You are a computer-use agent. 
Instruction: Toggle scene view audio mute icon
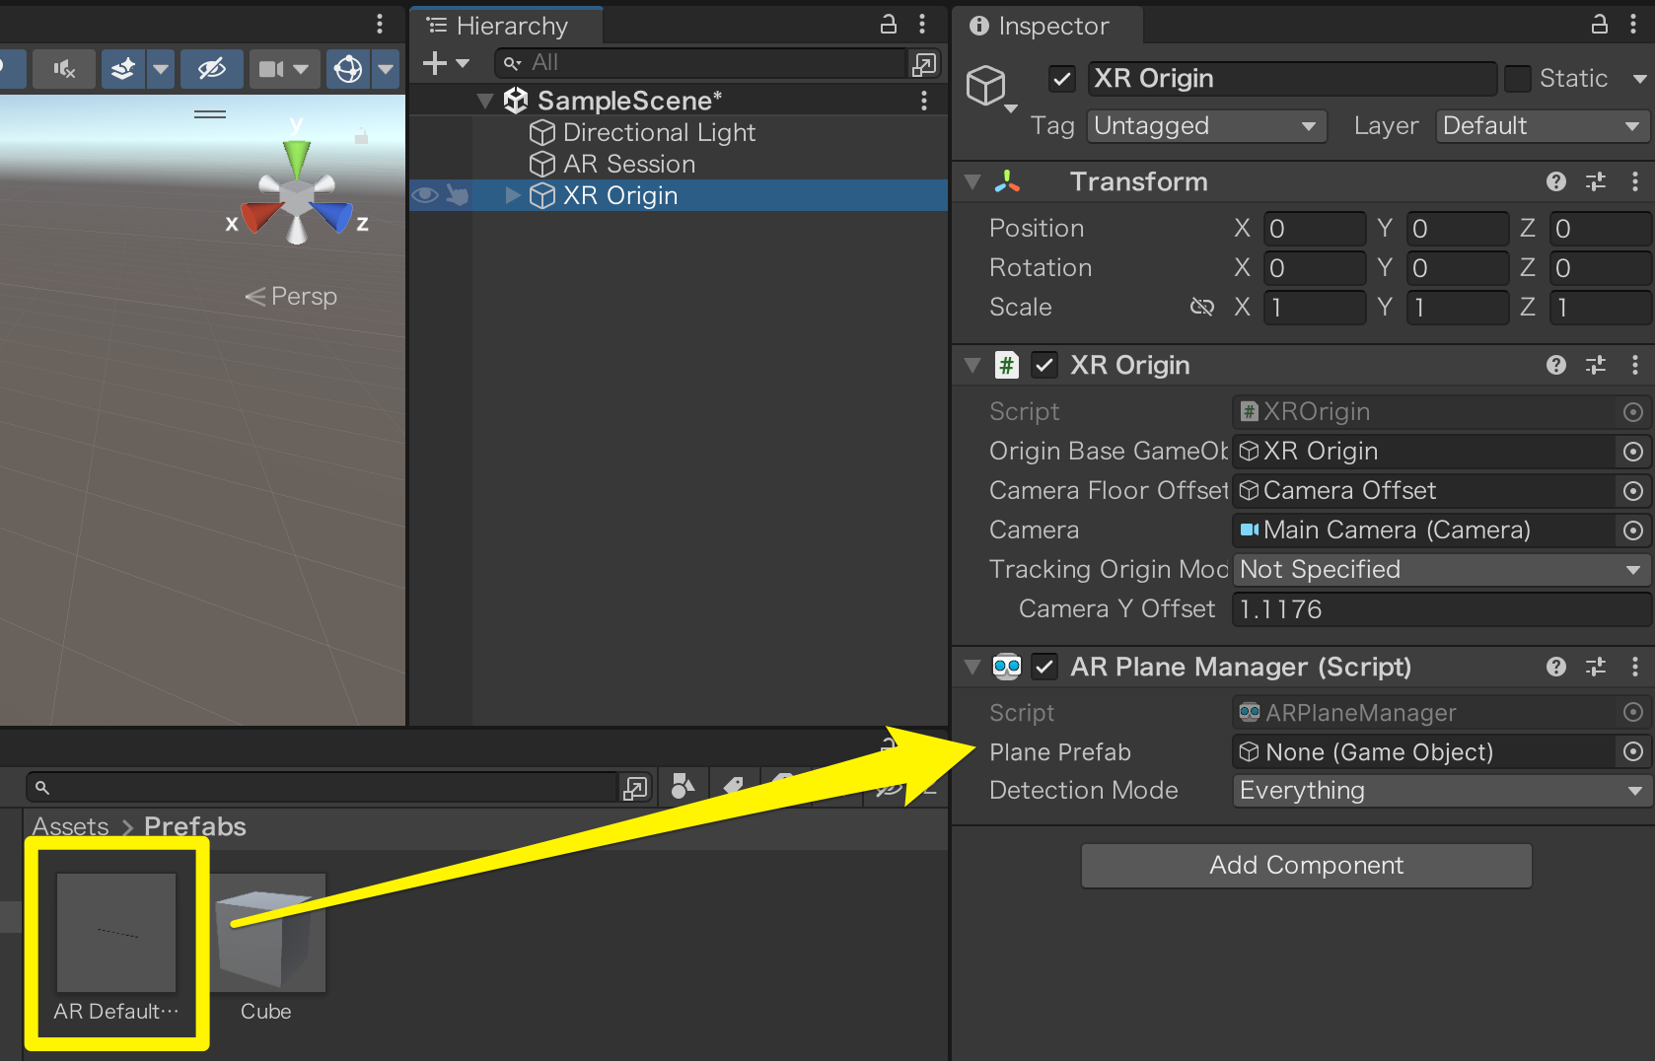coord(63,69)
